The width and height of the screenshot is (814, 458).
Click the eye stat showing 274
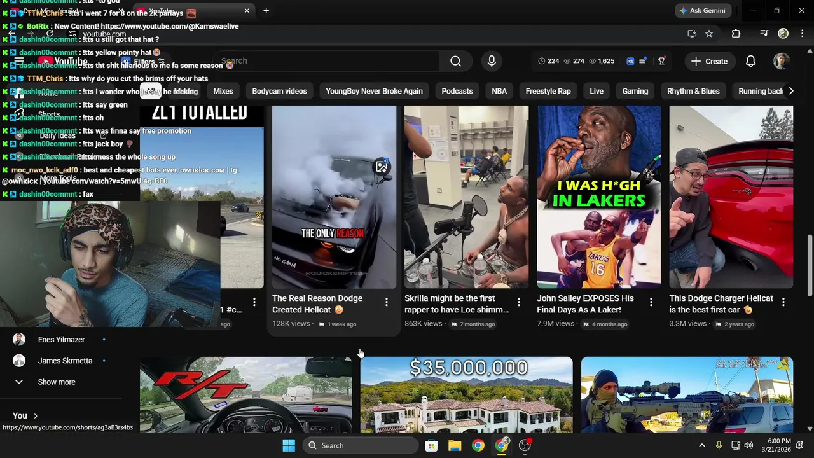click(574, 61)
